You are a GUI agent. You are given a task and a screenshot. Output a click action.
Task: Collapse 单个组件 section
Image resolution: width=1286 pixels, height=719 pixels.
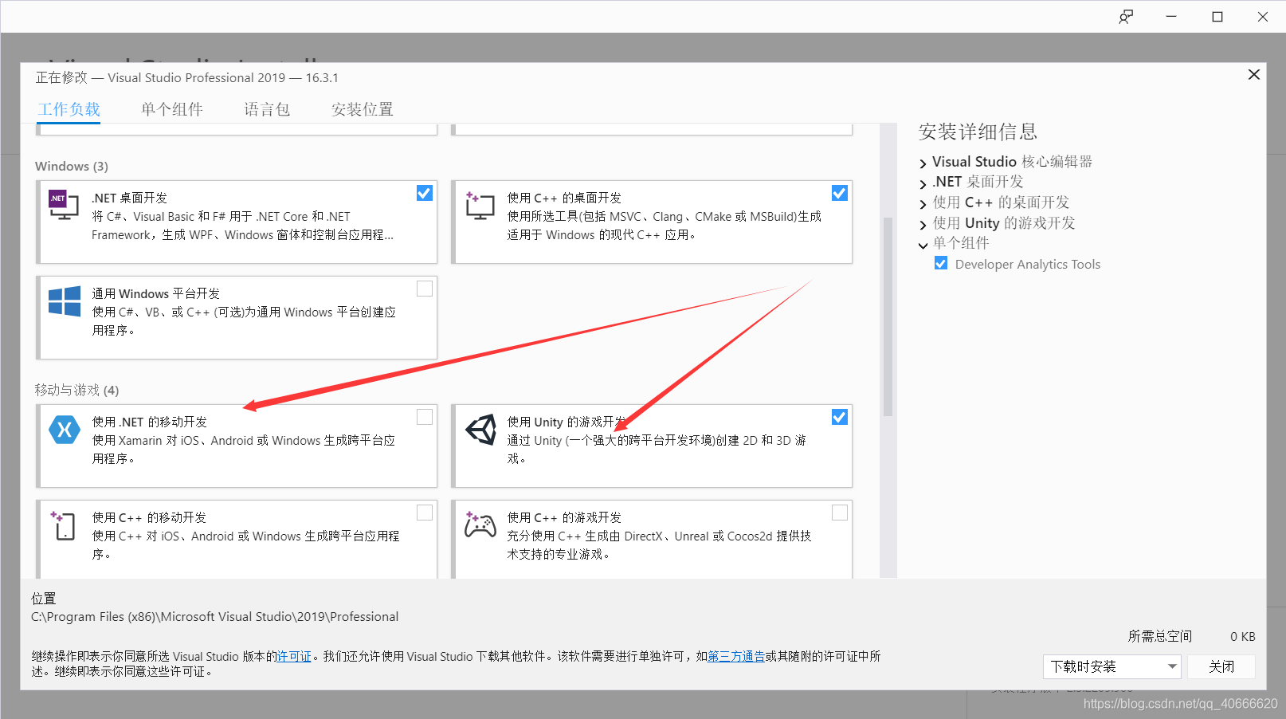[923, 246]
